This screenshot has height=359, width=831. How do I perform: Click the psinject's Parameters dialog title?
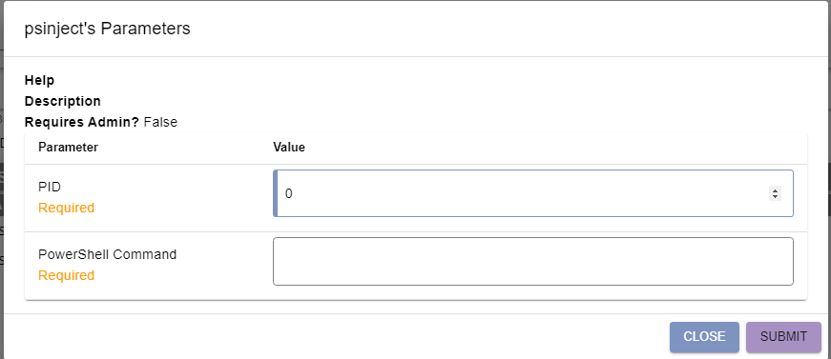108,29
